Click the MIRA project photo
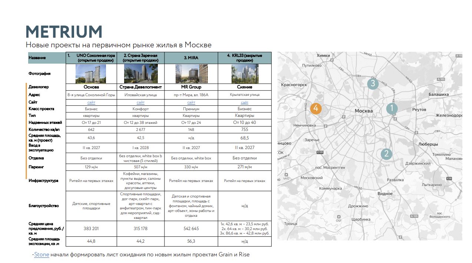The height and width of the screenshot is (263, 472). (191, 74)
